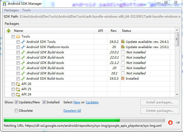Click the package list scrollbar thumb
The height and width of the screenshot is (132, 183).
tap(177, 39)
